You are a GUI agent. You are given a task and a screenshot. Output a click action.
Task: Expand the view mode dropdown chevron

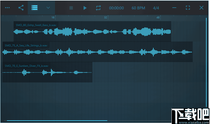pos(48,8)
